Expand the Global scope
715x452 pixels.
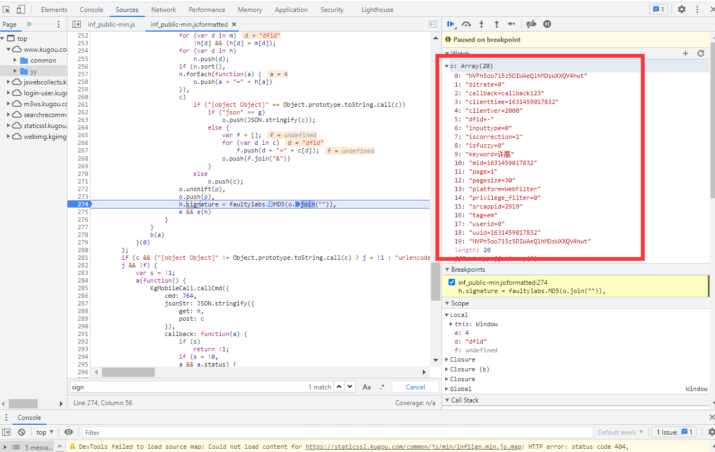(447, 389)
